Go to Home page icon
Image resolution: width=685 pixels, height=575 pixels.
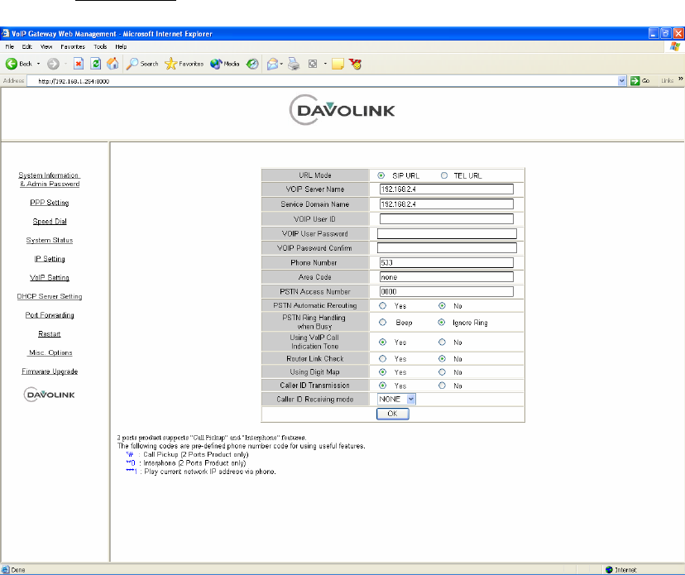113,64
